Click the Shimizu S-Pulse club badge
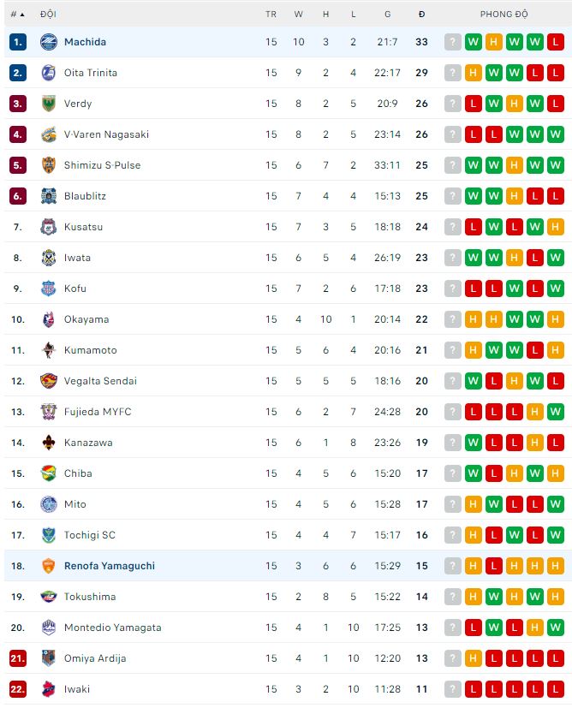Screen dimensions: 572x708 coord(48,165)
